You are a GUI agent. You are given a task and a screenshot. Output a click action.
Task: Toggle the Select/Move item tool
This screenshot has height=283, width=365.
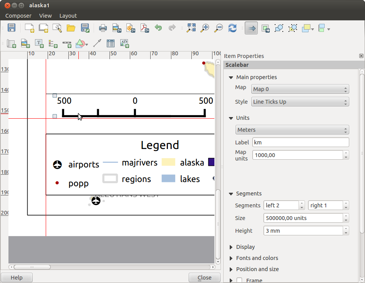pos(251,28)
